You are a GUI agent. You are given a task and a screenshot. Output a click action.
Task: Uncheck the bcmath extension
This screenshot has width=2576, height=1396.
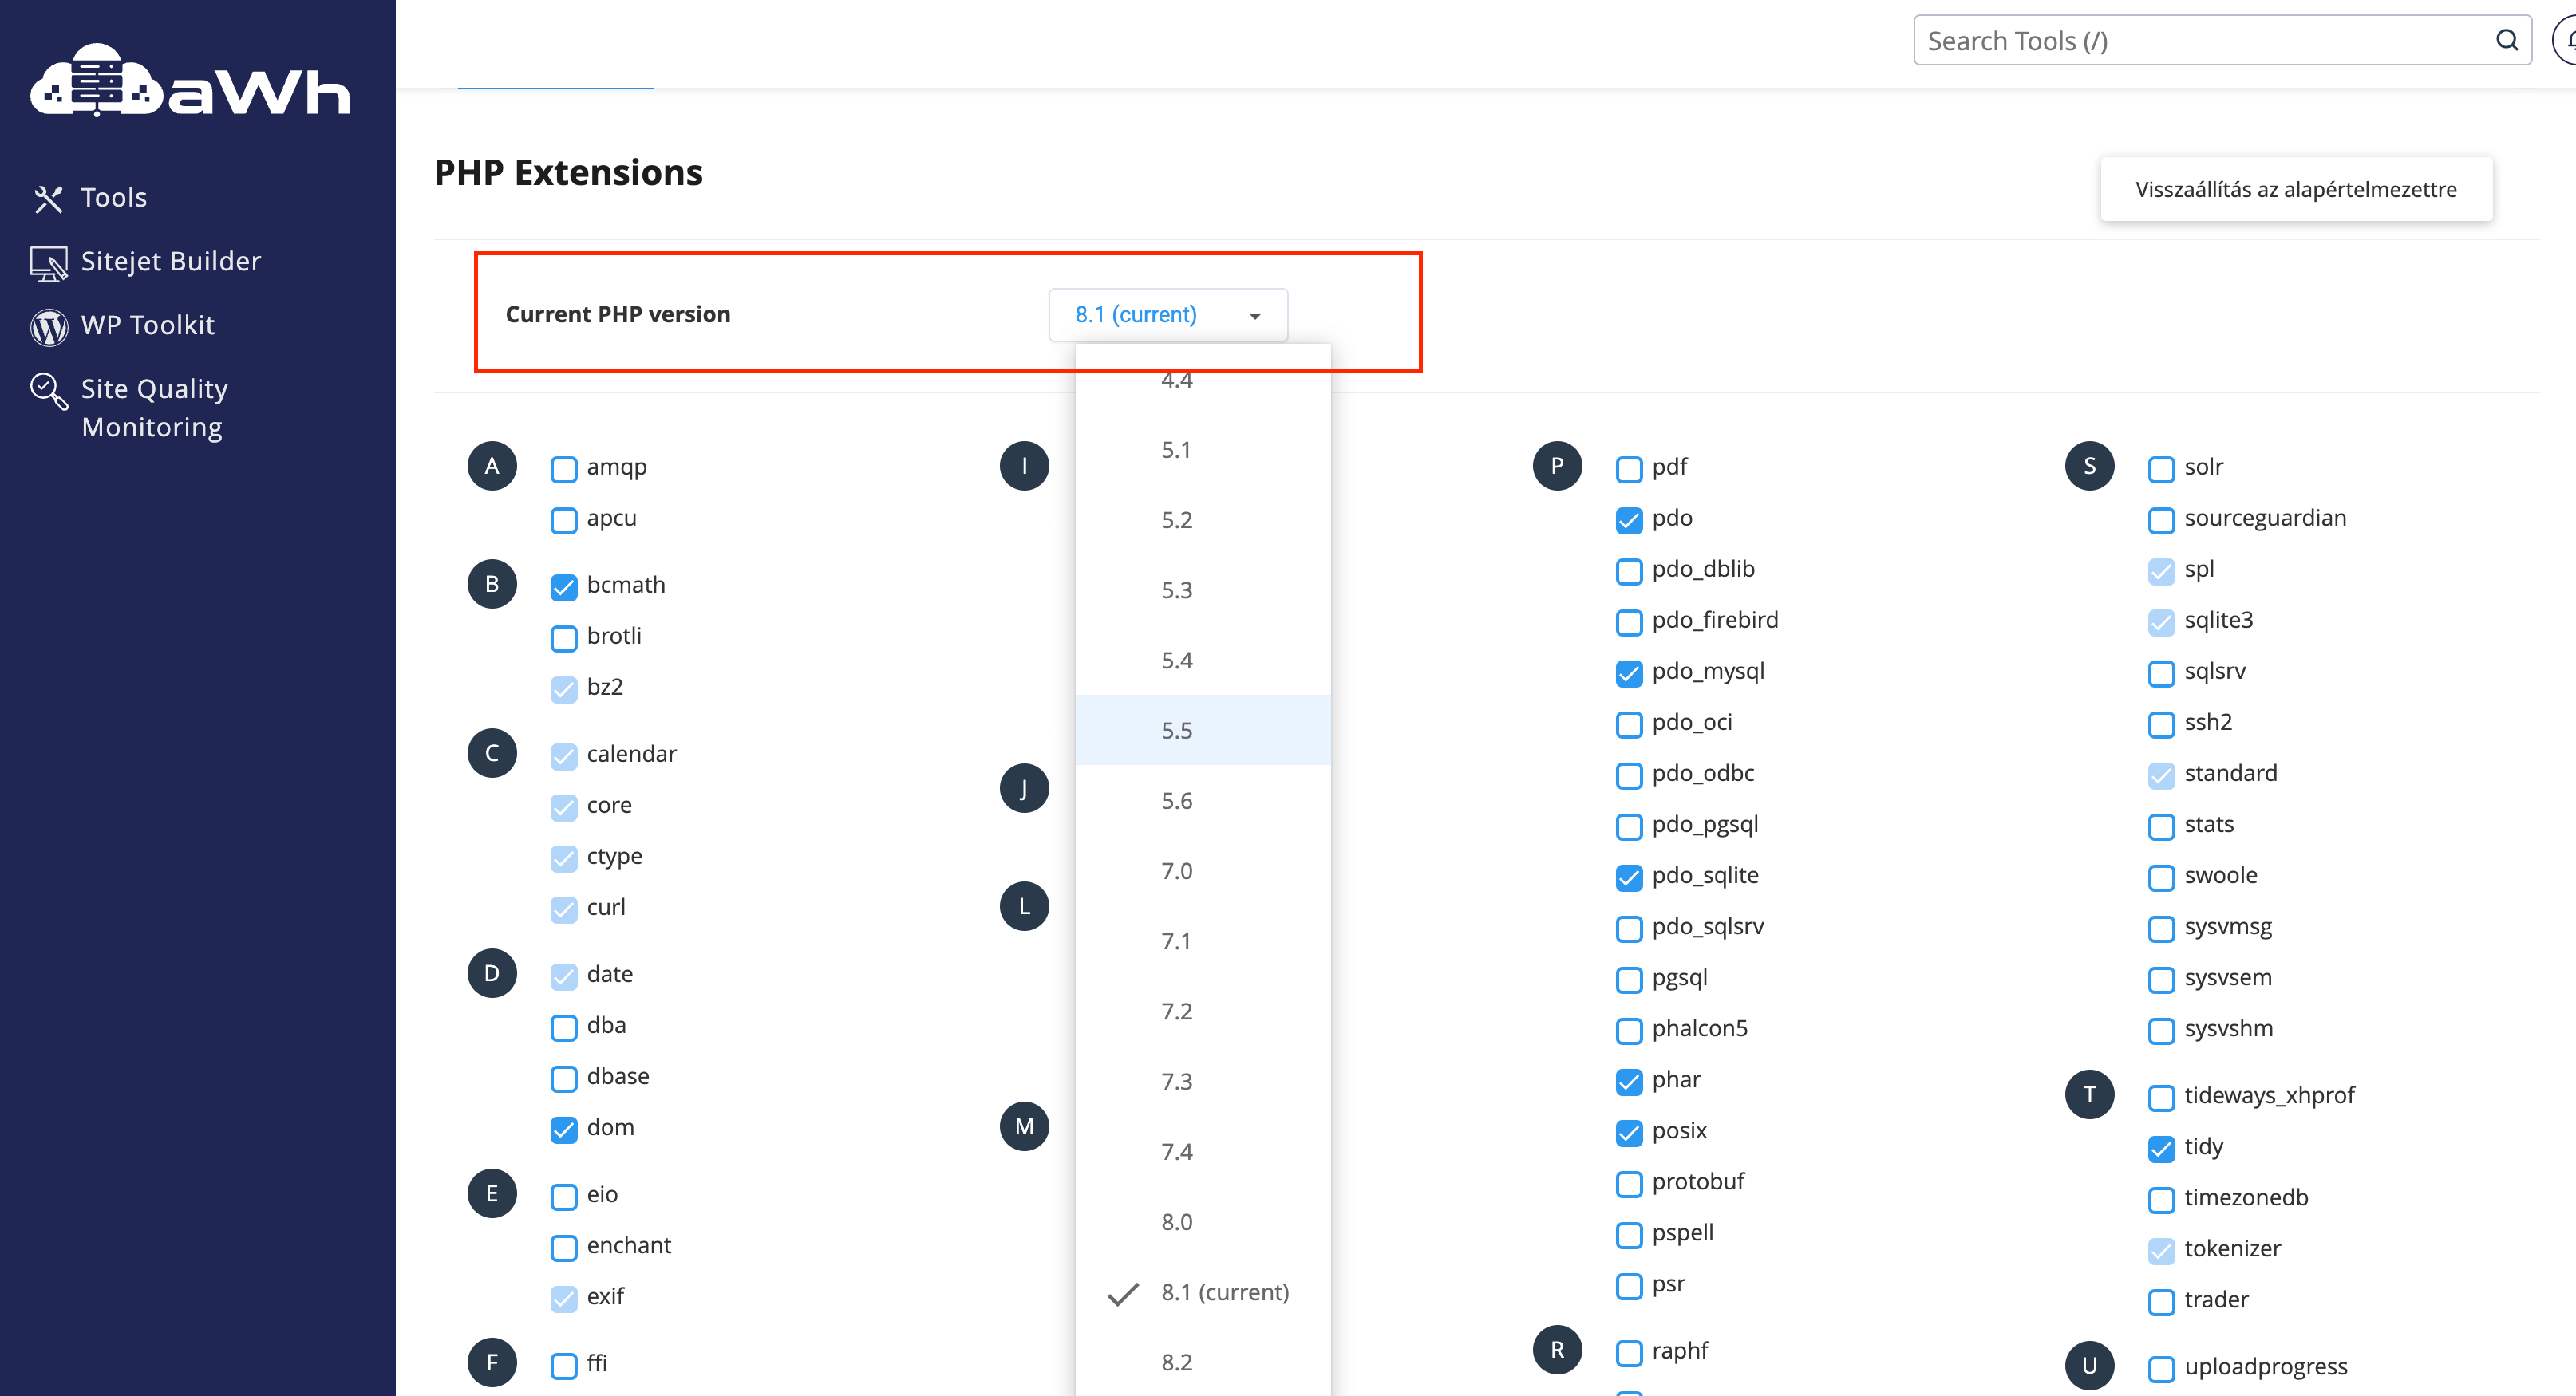564,586
